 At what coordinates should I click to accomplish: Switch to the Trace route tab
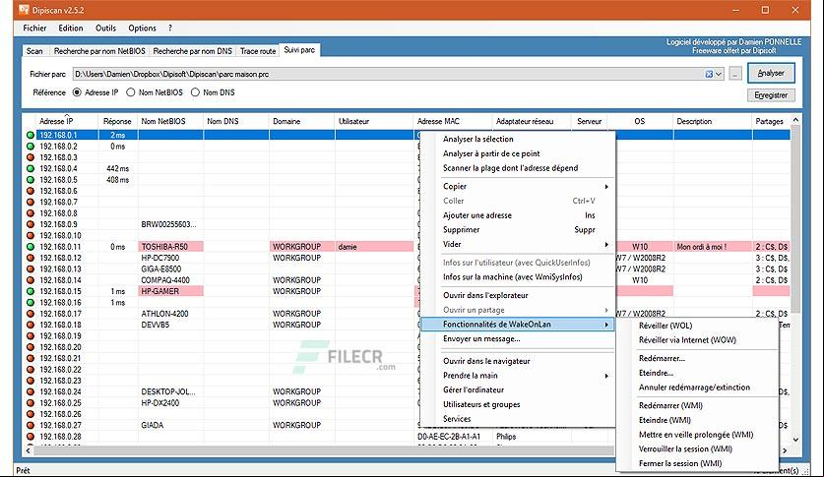click(258, 51)
